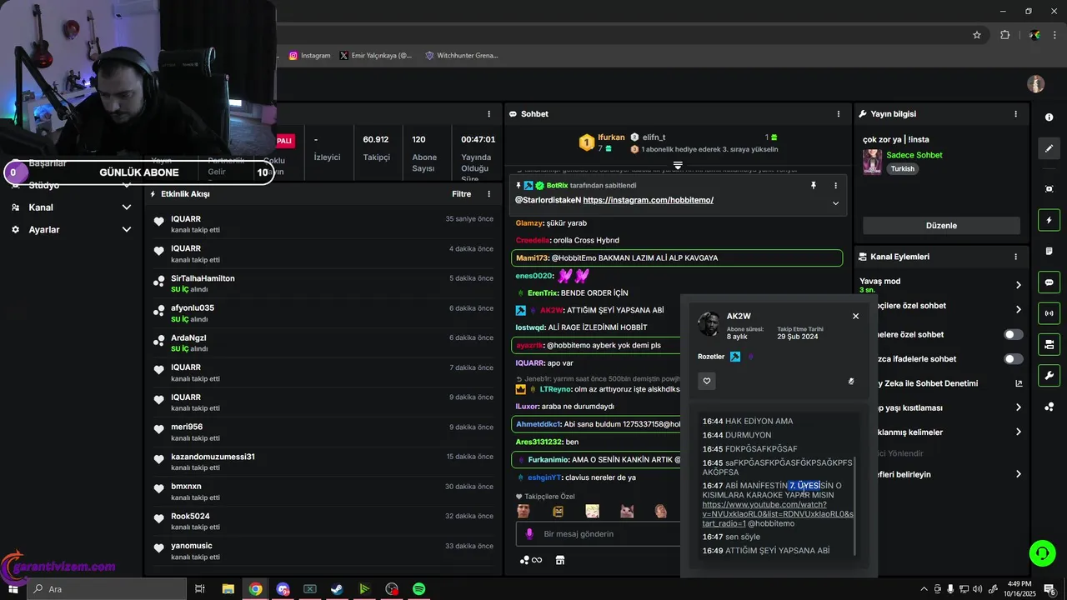Image resolution: width=1067 pixels, height=600 pixels.
Task: Expand the Stüdyo sidebar menu
Action: click(x=127, y=185)
